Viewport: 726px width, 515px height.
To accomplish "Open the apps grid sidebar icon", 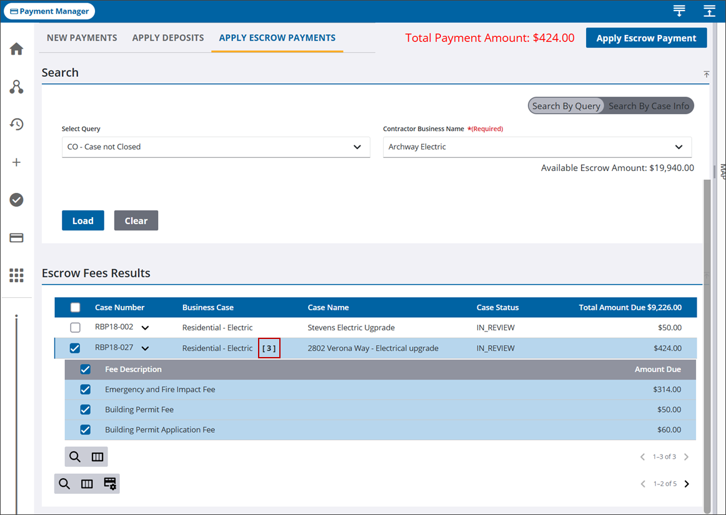I will click(16, 275).
